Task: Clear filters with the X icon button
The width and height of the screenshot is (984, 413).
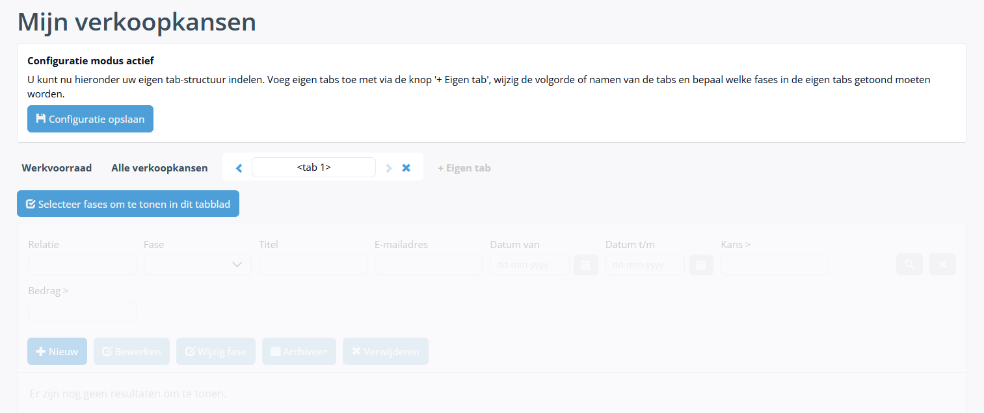Action: pyautogui.click(x=942, y=264)
